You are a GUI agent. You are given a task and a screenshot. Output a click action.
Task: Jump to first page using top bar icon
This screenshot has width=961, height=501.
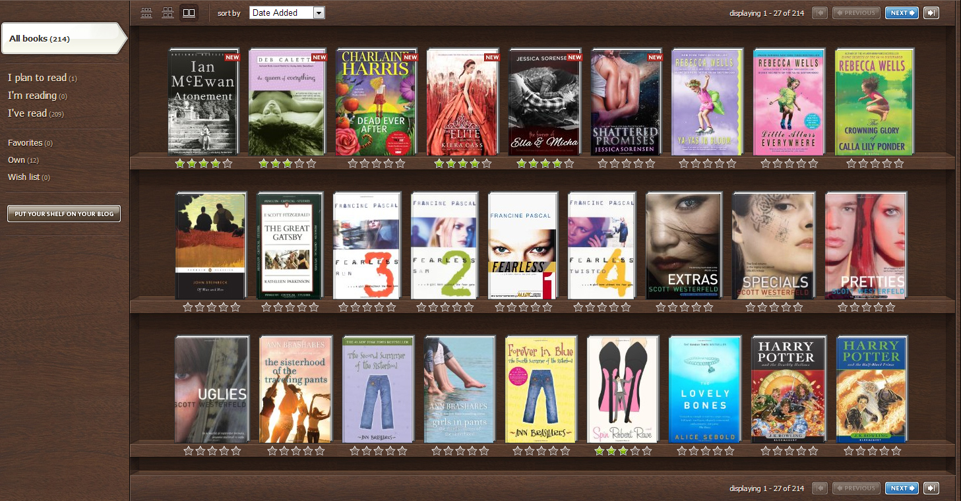tap(820, 13)
